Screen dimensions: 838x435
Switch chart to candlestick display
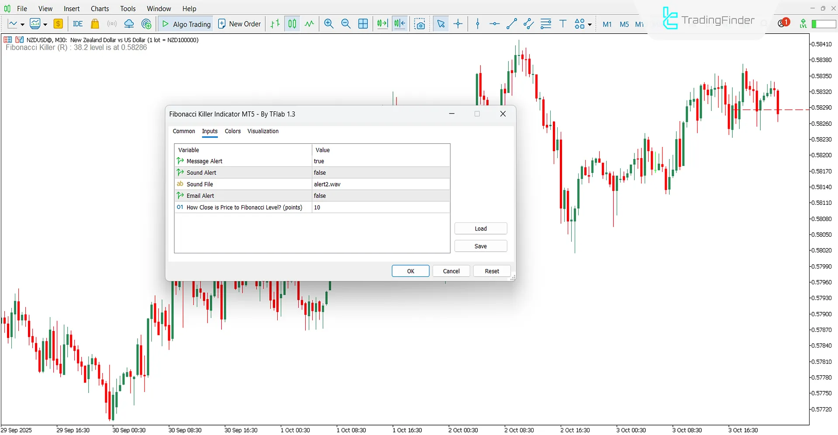click(292, 24)
